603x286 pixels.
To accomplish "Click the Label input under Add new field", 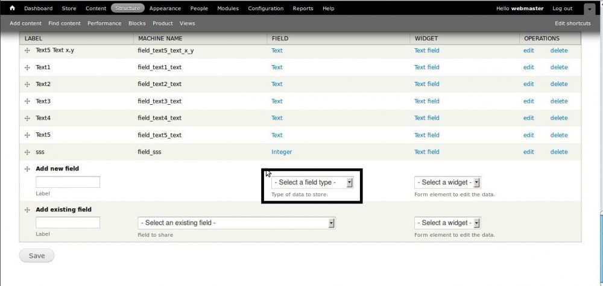I will pos(68,182).
